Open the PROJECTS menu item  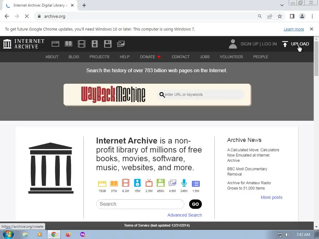(99, 57)
